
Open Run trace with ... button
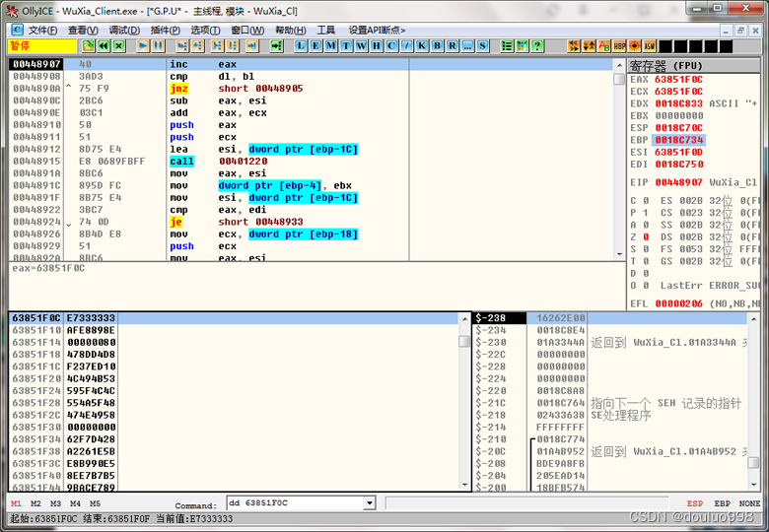click(x=467, y=46)
